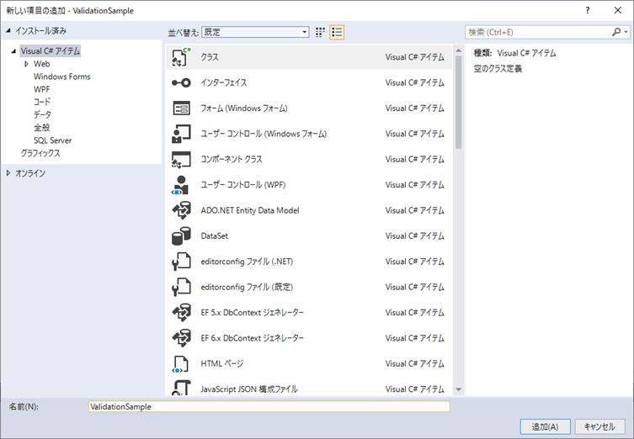This screenshot has width=634, height=439.
Task: Expand the オンライン section
Action: tap(9, 173)
